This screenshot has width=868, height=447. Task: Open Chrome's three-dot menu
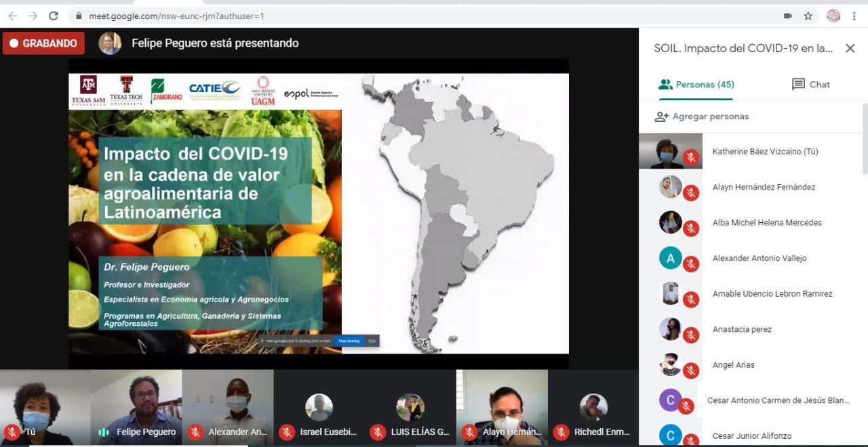tap(854, 16)
